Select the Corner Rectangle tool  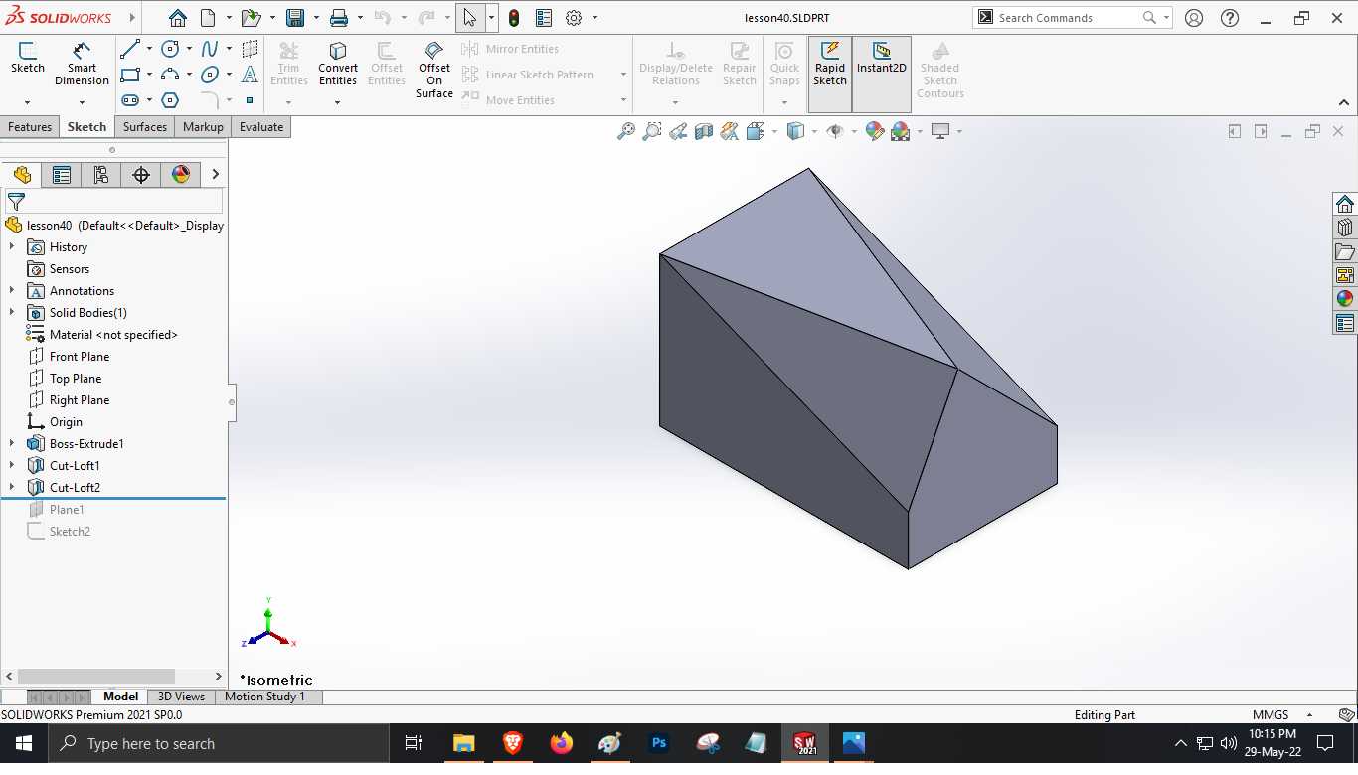(130, 75)
